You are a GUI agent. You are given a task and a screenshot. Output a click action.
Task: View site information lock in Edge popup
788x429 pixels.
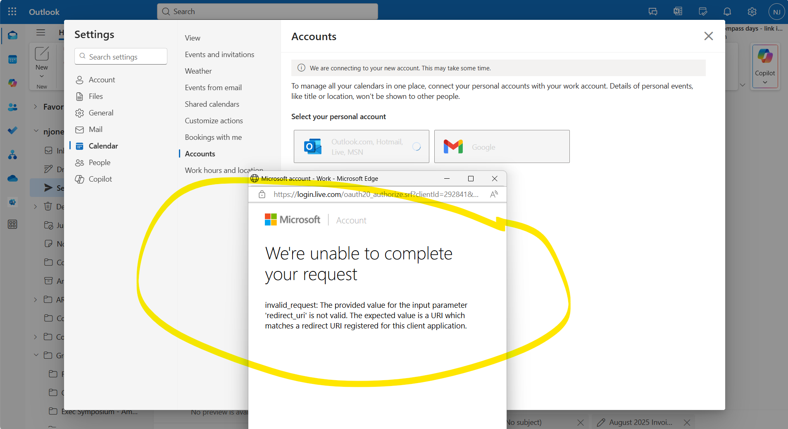262,194
